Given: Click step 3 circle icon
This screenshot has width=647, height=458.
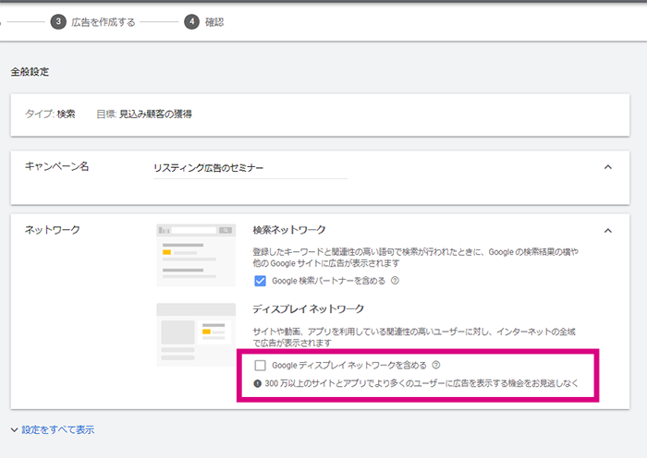Looking at the screenshot, I should [x=58, y=22].
